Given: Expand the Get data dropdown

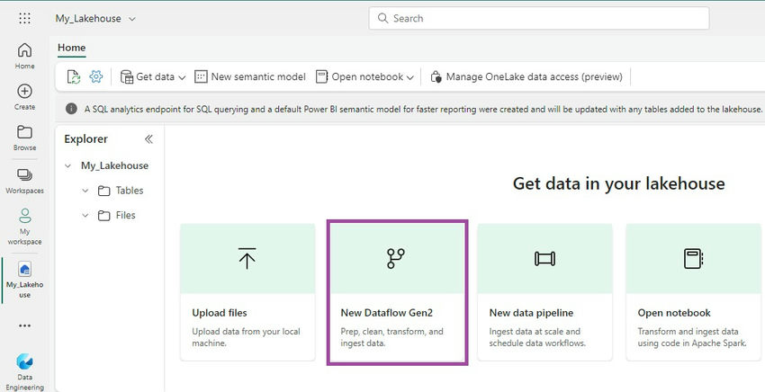Looking at the screenshot, I should [153, 76].
